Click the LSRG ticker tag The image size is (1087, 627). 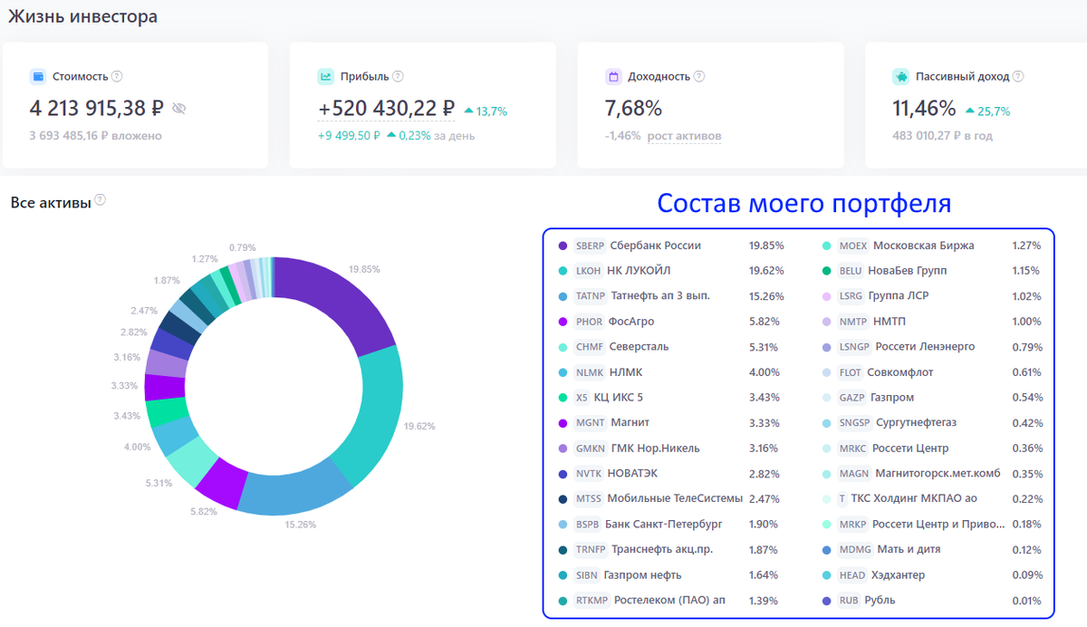[851, 296]
